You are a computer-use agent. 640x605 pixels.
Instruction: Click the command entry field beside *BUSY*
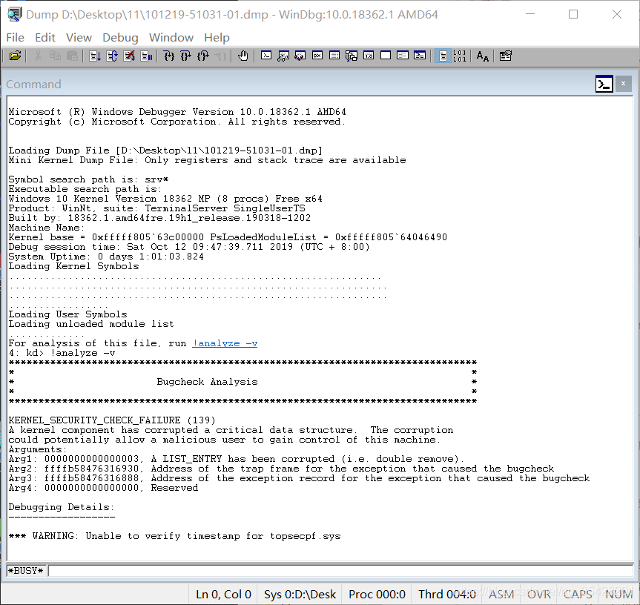pos(340,571)
